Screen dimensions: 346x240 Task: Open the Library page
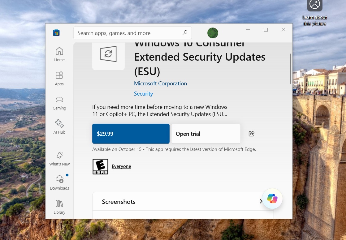coord(59,207)
